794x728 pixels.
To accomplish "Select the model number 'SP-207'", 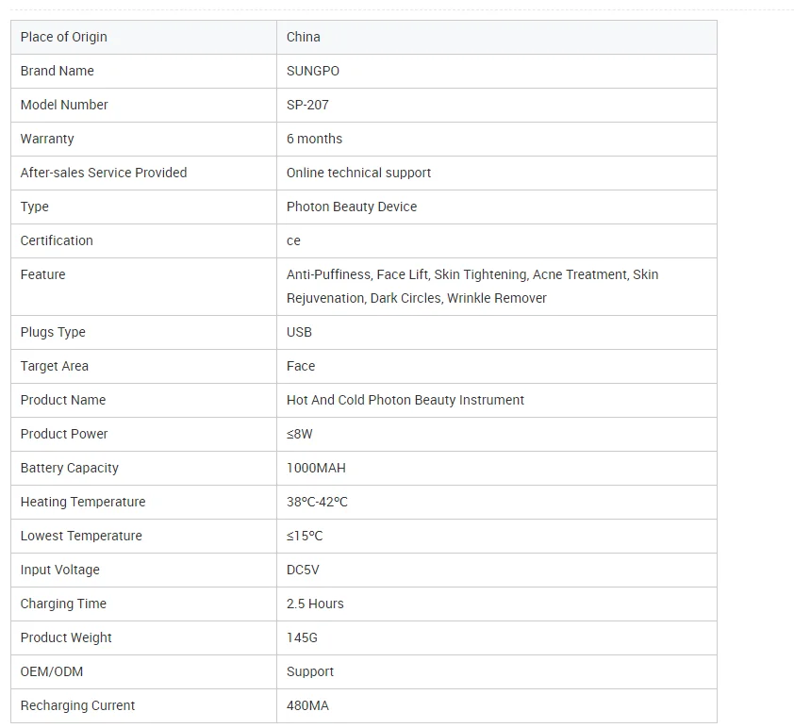I will [x=307, y=105].
